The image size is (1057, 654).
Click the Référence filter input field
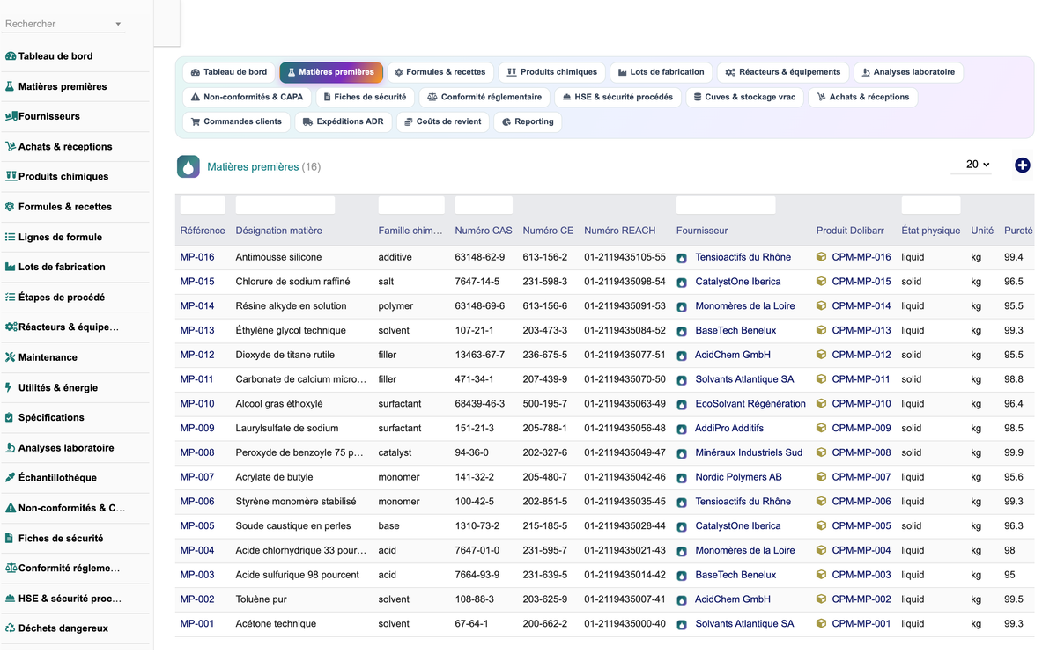pyautogui.click(x=203, y=205)
